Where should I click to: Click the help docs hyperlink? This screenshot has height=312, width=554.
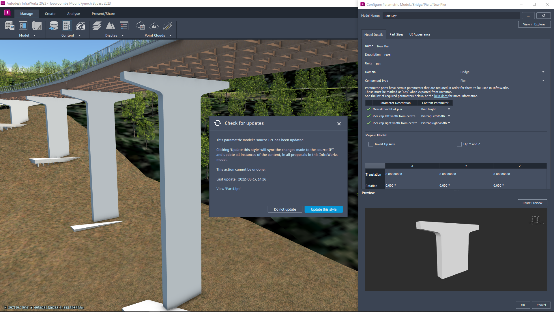tap(441, 96)
